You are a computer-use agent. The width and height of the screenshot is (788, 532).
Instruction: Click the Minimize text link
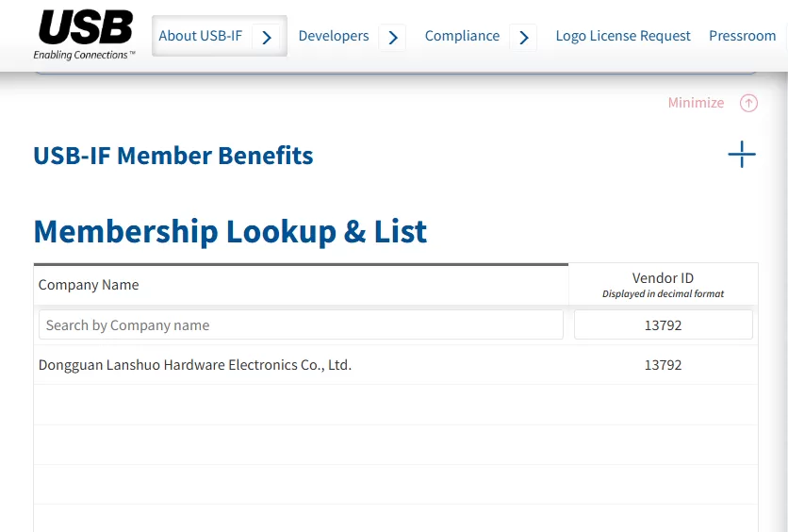point(696,103)
